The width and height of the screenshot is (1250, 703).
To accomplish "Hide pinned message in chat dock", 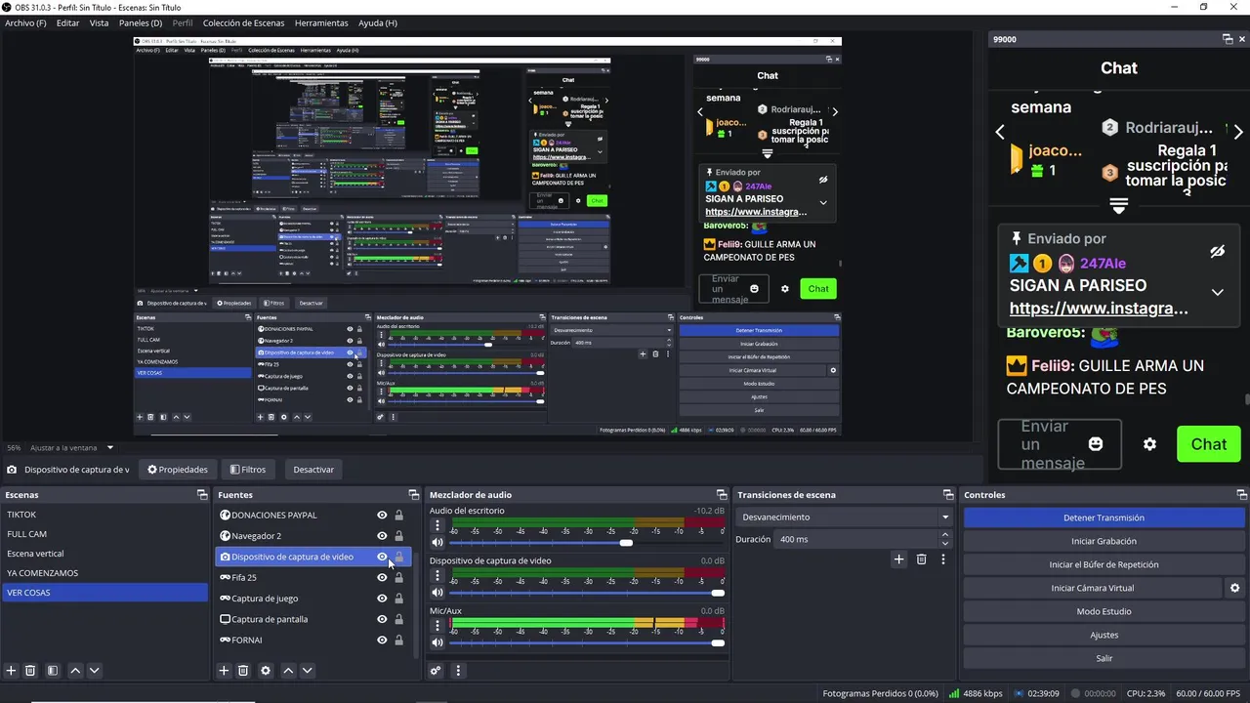I will point(1217,252).
